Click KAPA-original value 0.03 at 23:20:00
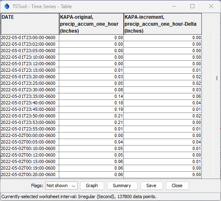This screenshot has height=201, width=221. coord(92,77)
